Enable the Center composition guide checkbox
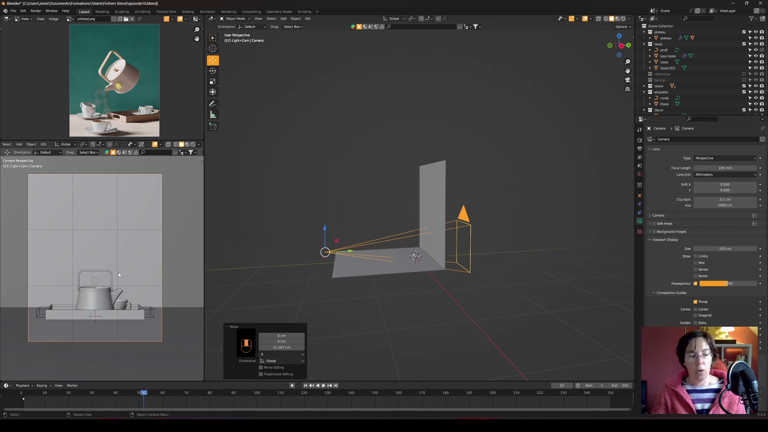The width and height of the screenshot is (768, 432). [x=695, y=309]
